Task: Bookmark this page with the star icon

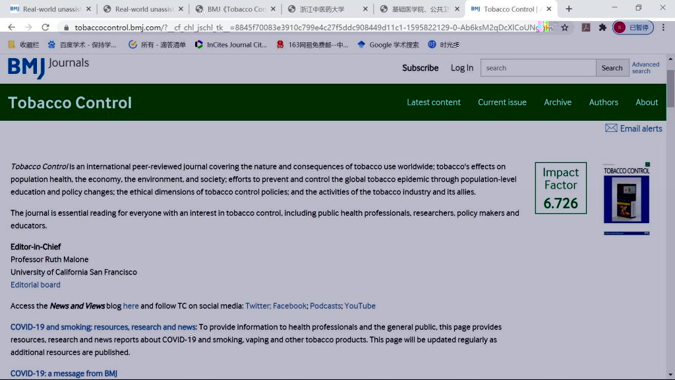Action: [x=565, y=28]
